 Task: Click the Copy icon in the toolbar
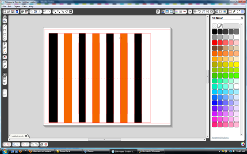31,12
